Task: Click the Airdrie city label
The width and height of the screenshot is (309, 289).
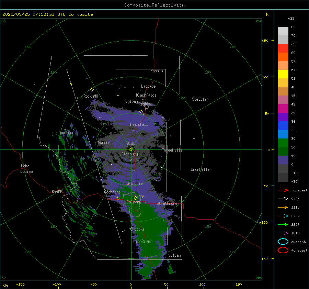Action: (x=135, y=184)
